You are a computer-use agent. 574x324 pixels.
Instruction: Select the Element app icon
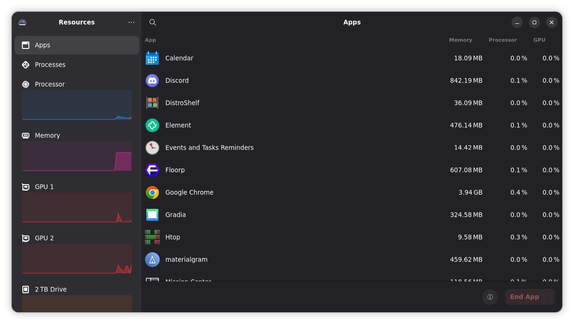tap(152, 125)
